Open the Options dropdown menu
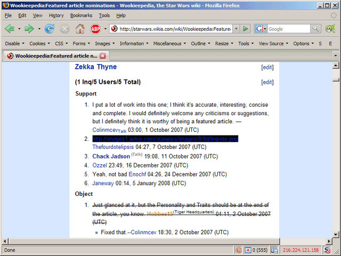Viewport: 341px width, 256px height. coord(303,44)
